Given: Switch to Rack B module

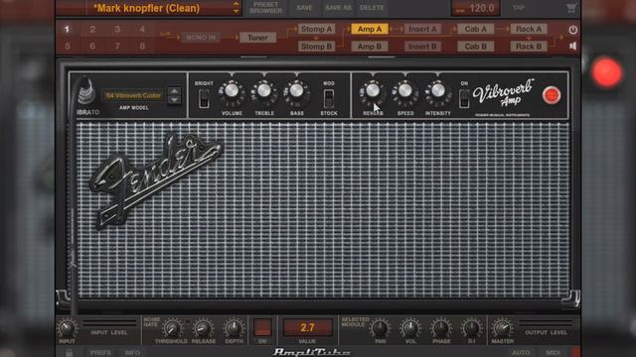Looking at the screenshot, I should tap(529, 47).
